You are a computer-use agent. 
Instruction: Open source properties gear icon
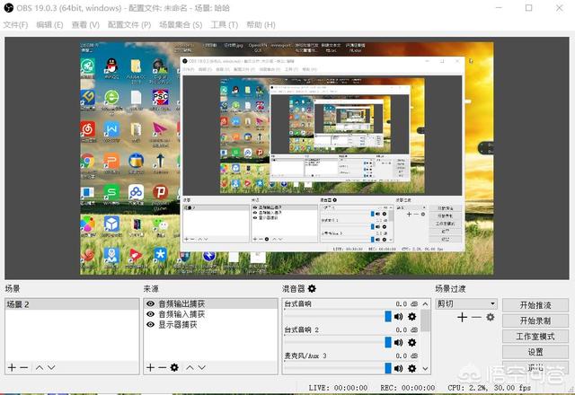(174, 367)
